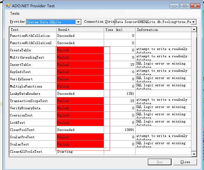Screen dimensions: 204x170
Task: Click Succeeded result of LeakyDataReaders
Action: pyautogui.click(x=80, y=93)
